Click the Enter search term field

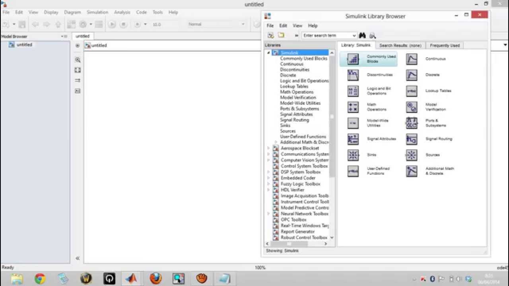click(x=326, y=35)
